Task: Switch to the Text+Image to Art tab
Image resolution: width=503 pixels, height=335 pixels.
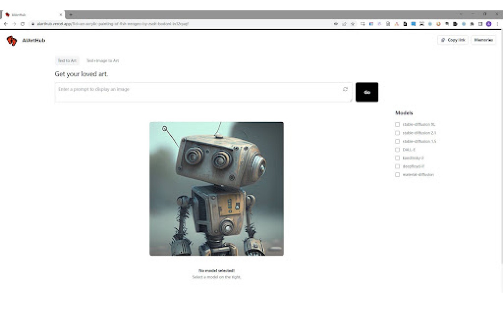Action: (x=103, y=61)
